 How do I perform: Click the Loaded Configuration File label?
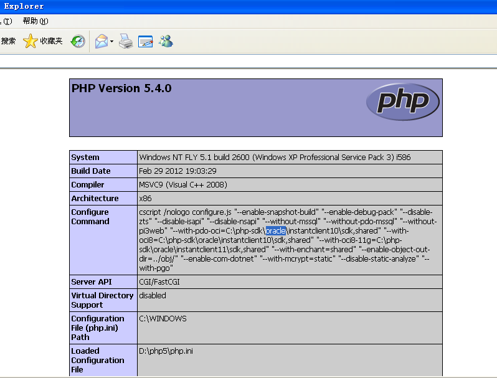pyautogui.click(x=97, y=361)
